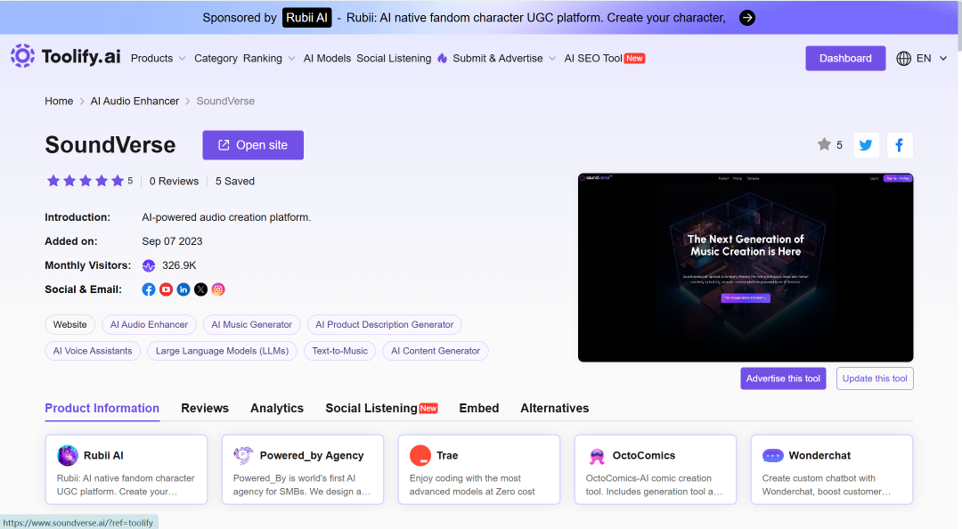Click the globe language icon
The width and height of the screenshot is (962, 529).
[x=903, y=58]
